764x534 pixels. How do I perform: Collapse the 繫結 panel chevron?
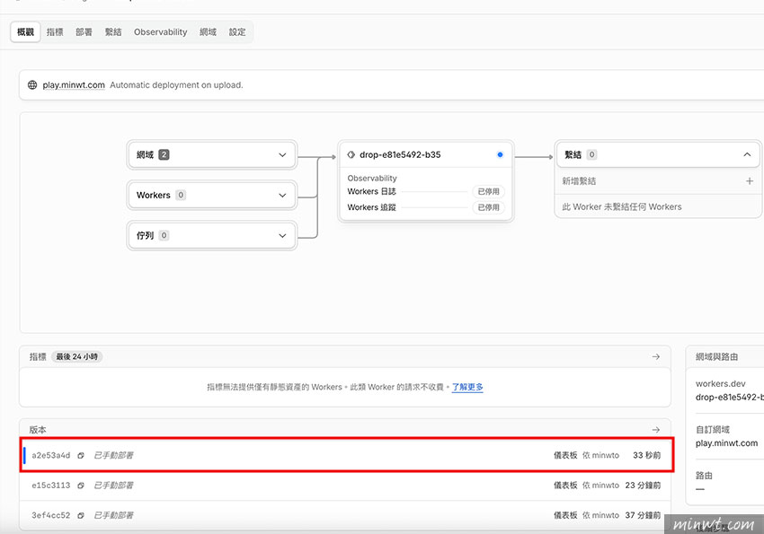coord(747,154)
